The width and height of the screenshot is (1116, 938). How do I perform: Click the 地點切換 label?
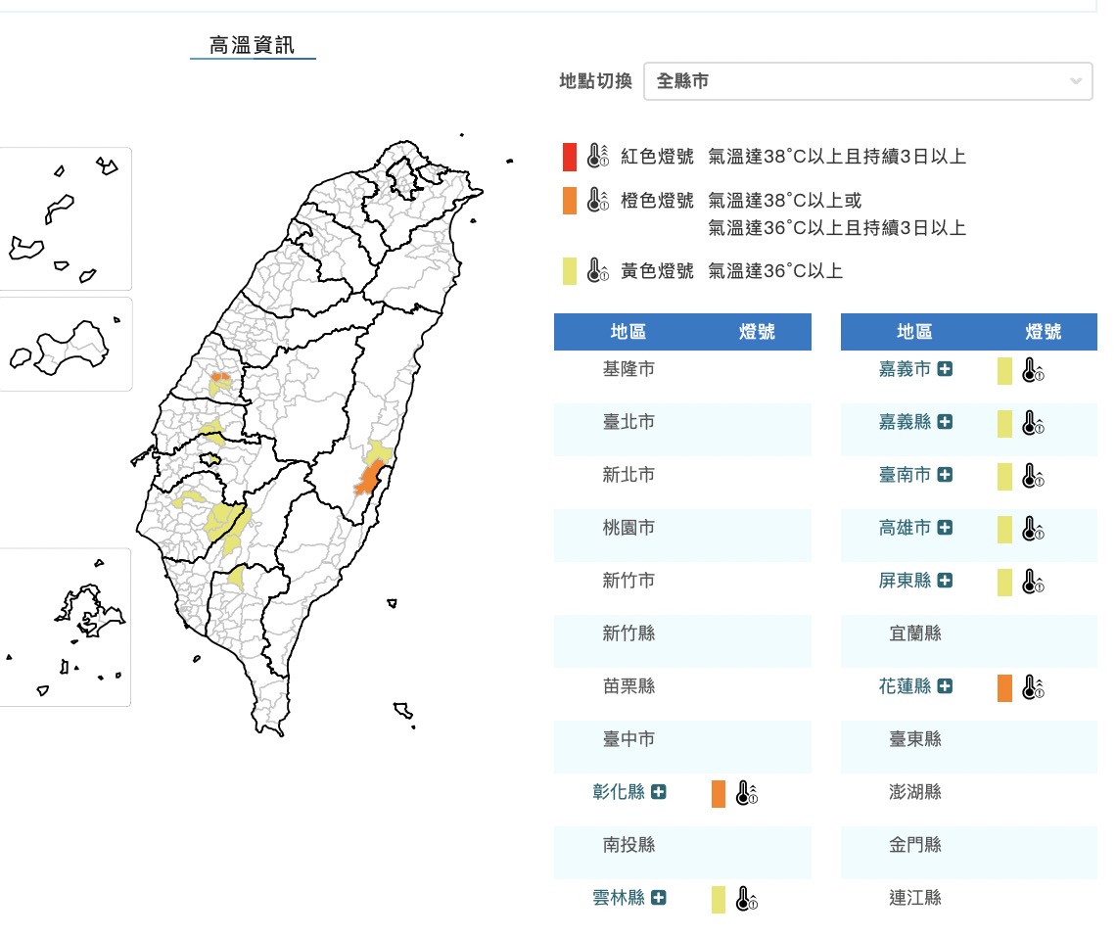(596, 81)
